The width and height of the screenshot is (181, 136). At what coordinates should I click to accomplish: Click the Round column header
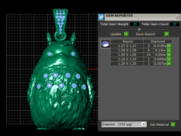click(127, 42)
